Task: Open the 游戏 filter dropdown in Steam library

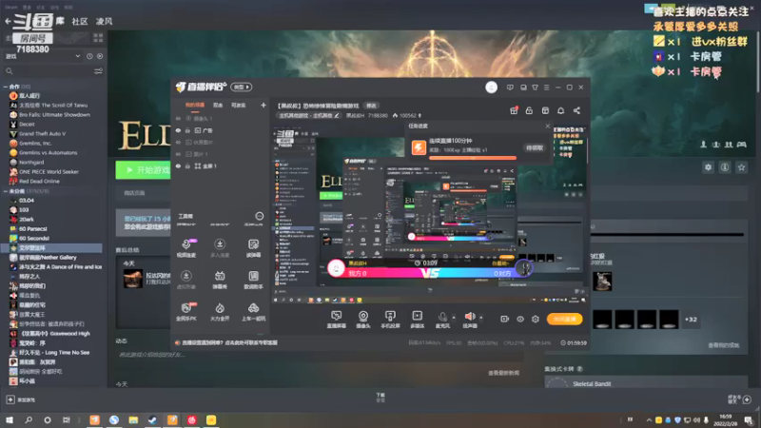Action: (x=42, y=56)
